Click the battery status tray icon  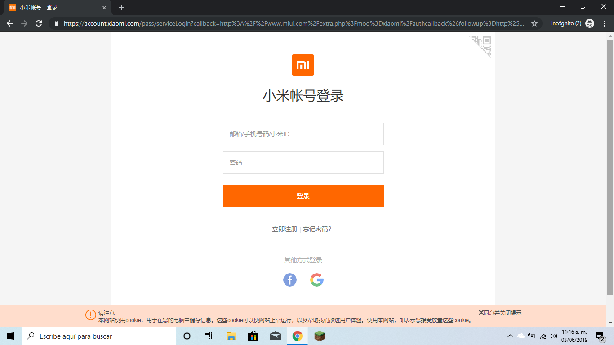tap(532, 336)
